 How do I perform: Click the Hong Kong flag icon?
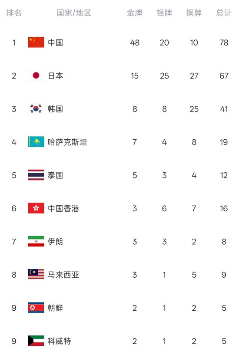36,208
